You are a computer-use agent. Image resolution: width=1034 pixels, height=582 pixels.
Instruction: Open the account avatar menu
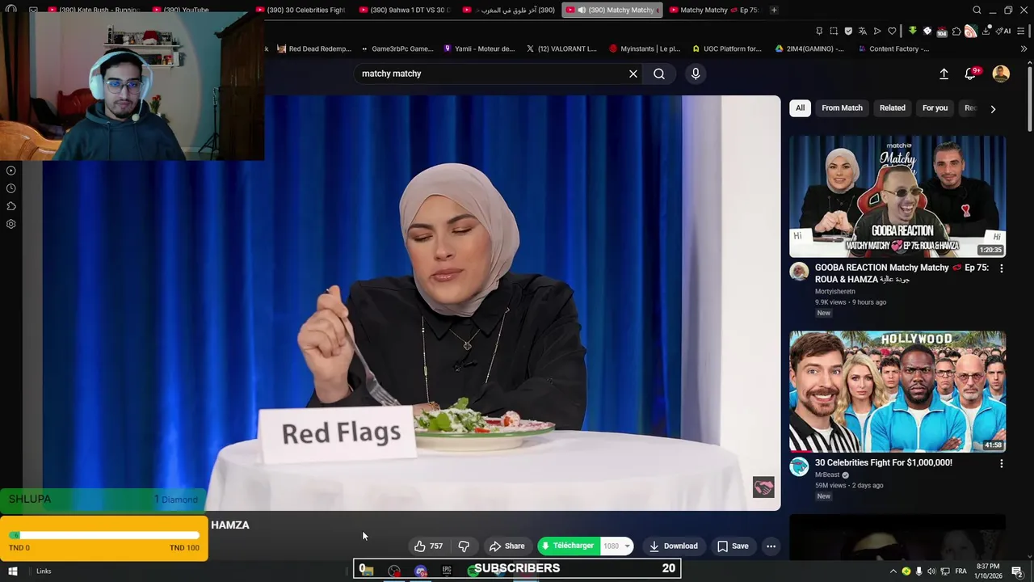click(1001, 74)
